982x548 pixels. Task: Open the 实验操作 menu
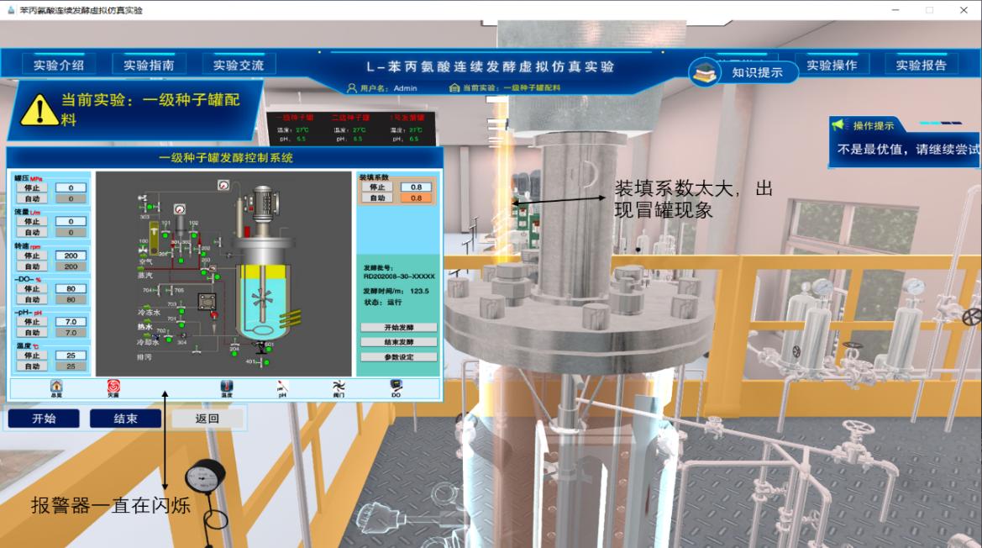point(832,65)
